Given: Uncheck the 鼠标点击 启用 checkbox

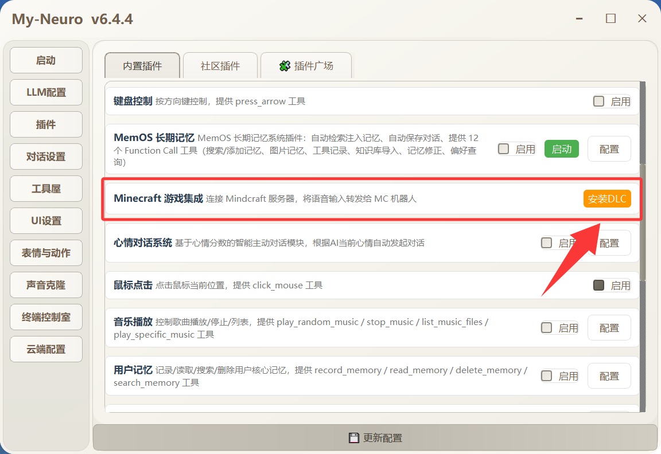Looking at the screenshot, I should 599,285.
